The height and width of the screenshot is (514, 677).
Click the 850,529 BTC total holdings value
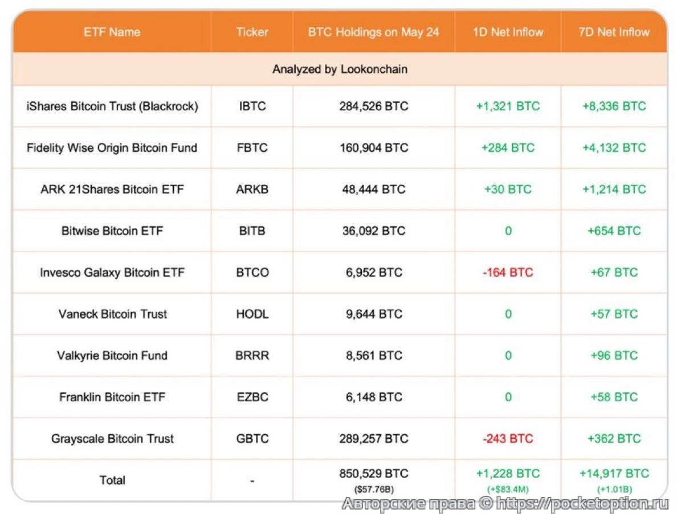pyautogui.click(x=374, y=474)
